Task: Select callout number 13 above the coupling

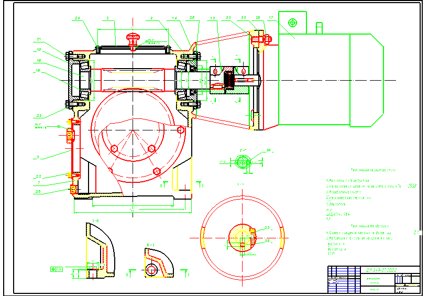Action: coord(212,18)
